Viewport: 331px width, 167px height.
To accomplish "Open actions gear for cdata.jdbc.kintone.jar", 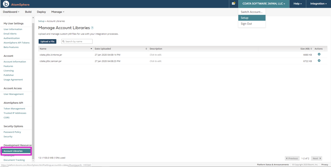I will click(x=319, y=54).
